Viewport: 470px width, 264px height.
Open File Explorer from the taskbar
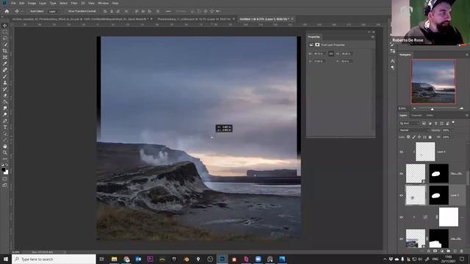click(x=115, y=259)
